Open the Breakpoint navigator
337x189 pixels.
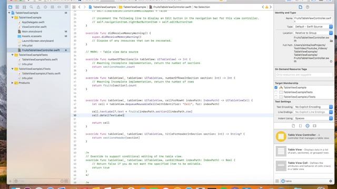click(60, 7)
